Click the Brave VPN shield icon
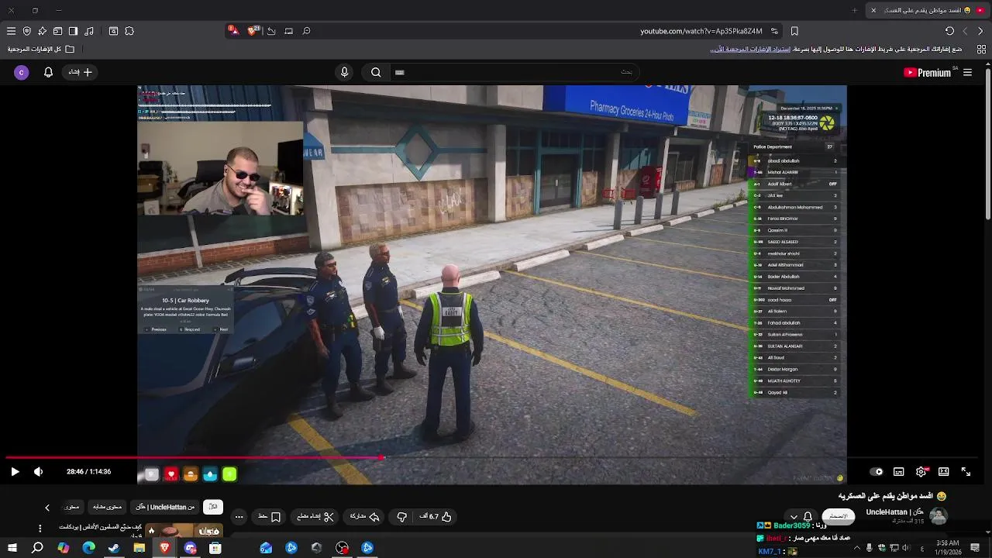The image size is (992, 558). coord(26,31)
